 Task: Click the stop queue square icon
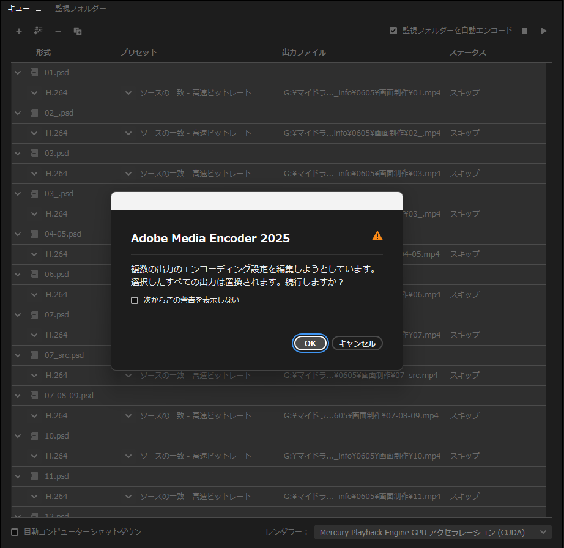pyautogui.click(x=524, y=31)
